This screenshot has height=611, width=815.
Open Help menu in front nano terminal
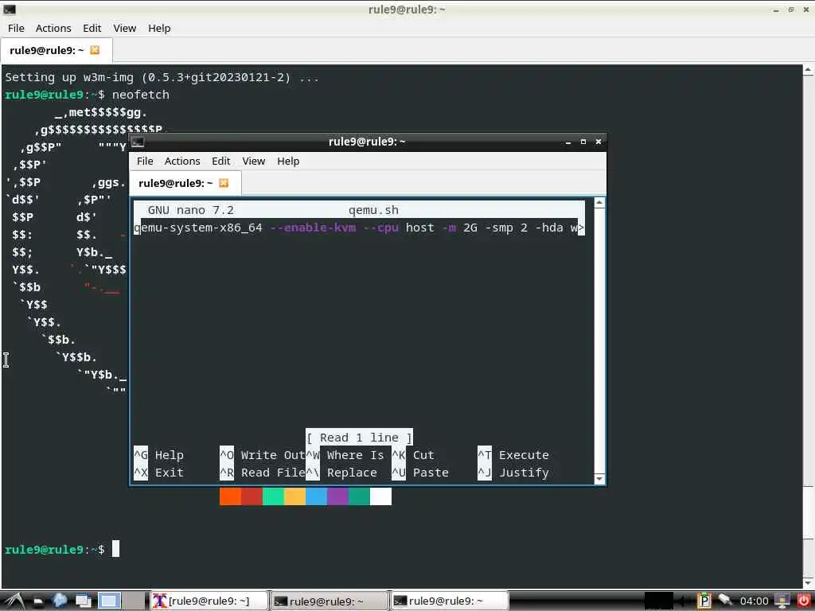[288, 161]
